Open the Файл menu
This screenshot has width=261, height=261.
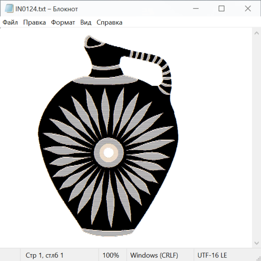(10, 23)
